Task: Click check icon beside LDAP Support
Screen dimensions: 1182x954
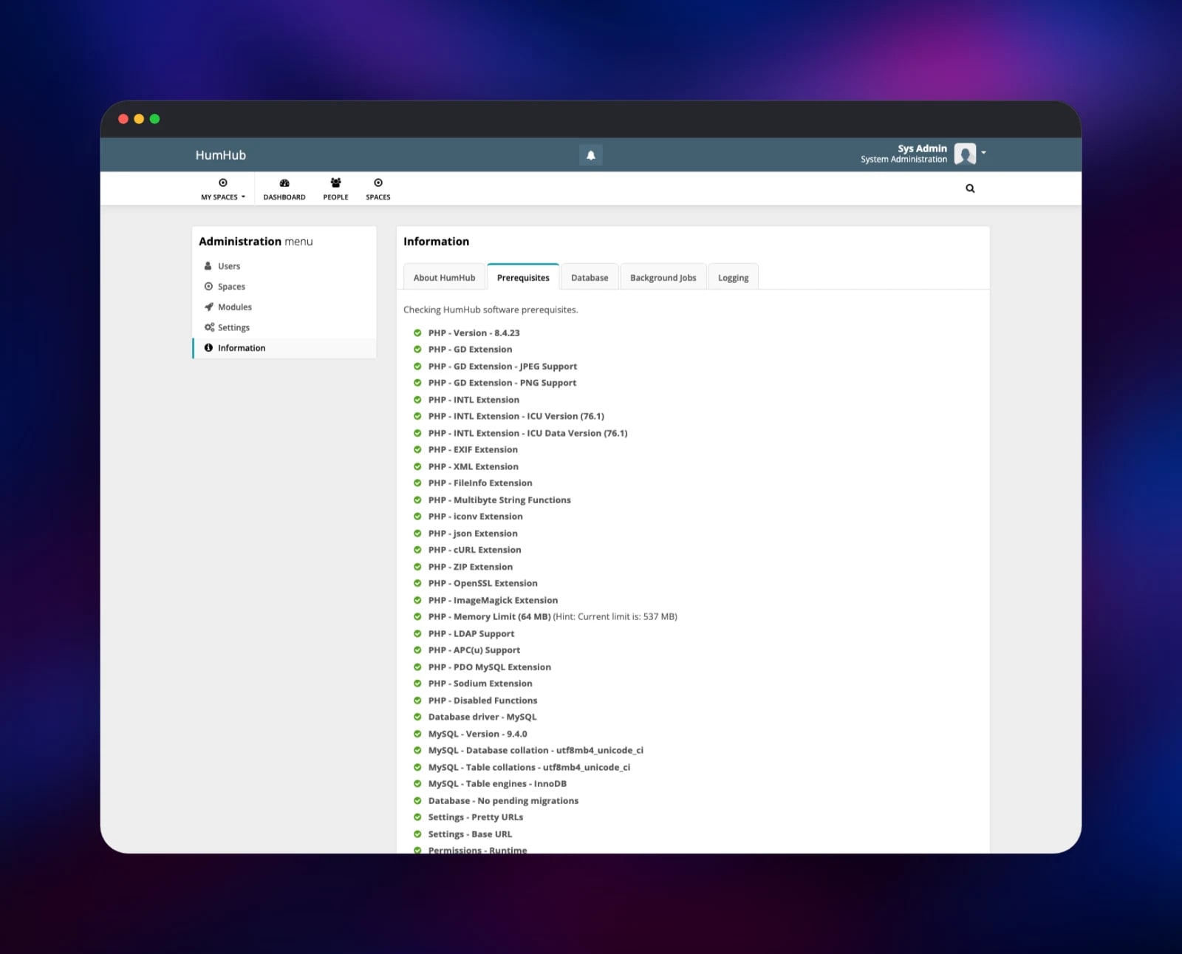Action: coord(417,634)
